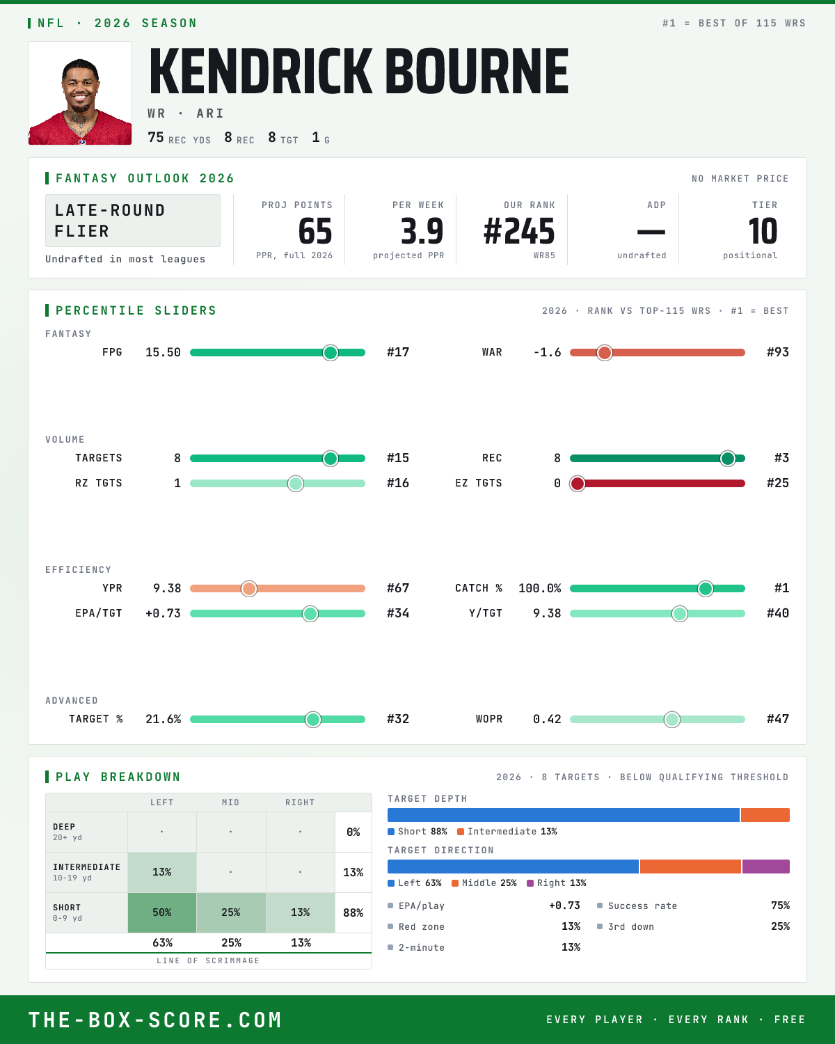The image size is (835, 1044).
Task: Select the Short Left 50% heatmap cell
Action: [162, 912]
